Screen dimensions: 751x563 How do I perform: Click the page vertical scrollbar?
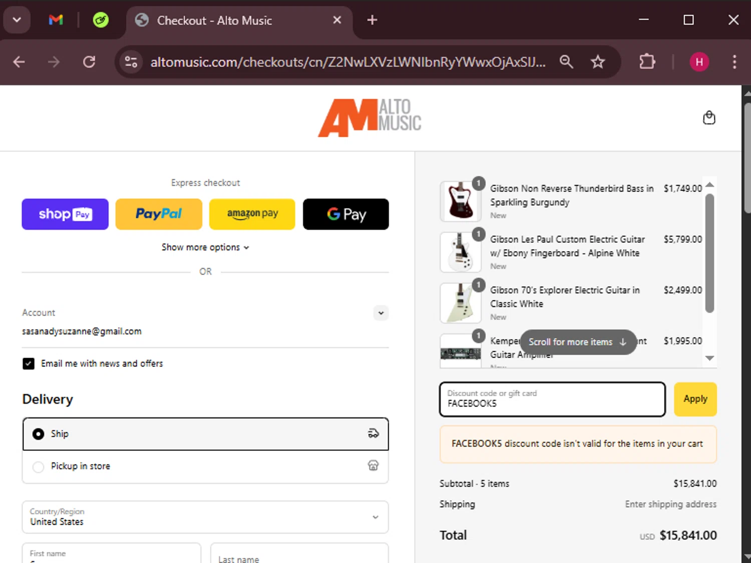point(746,158)
